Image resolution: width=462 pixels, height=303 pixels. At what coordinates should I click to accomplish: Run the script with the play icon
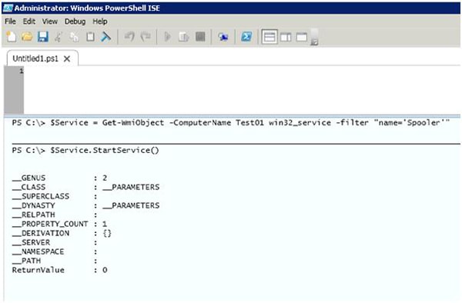(x=167, y=37)
